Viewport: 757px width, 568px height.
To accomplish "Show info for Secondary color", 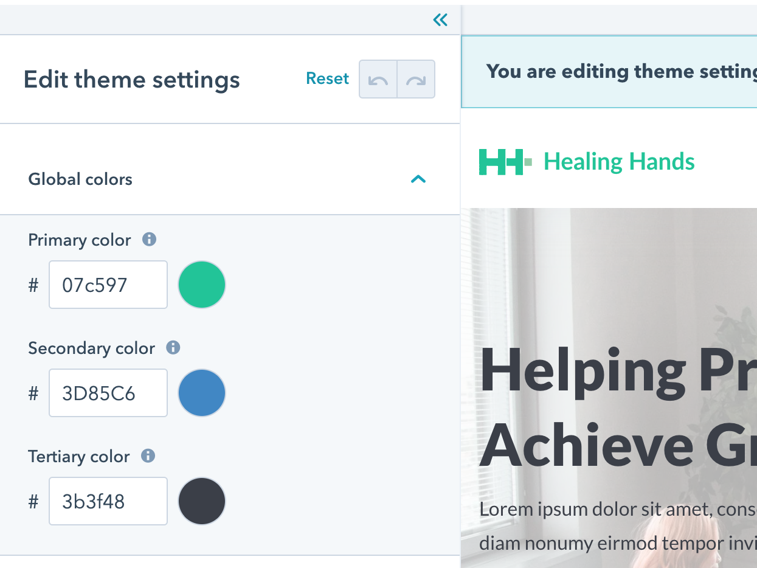I will pos(173,348).
